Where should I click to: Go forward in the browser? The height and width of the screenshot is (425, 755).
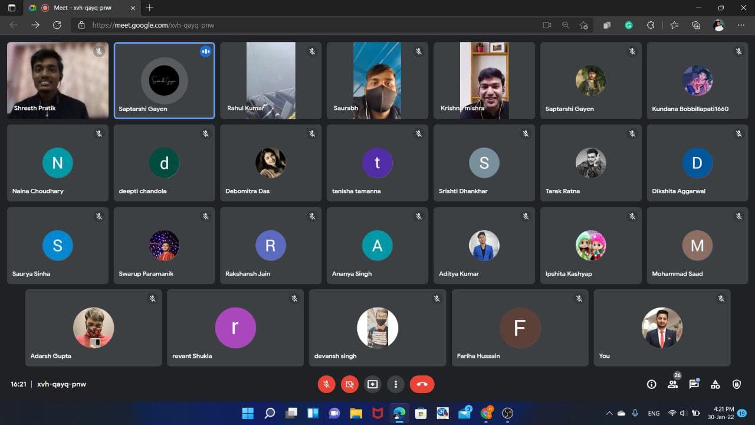coord(35,25)
